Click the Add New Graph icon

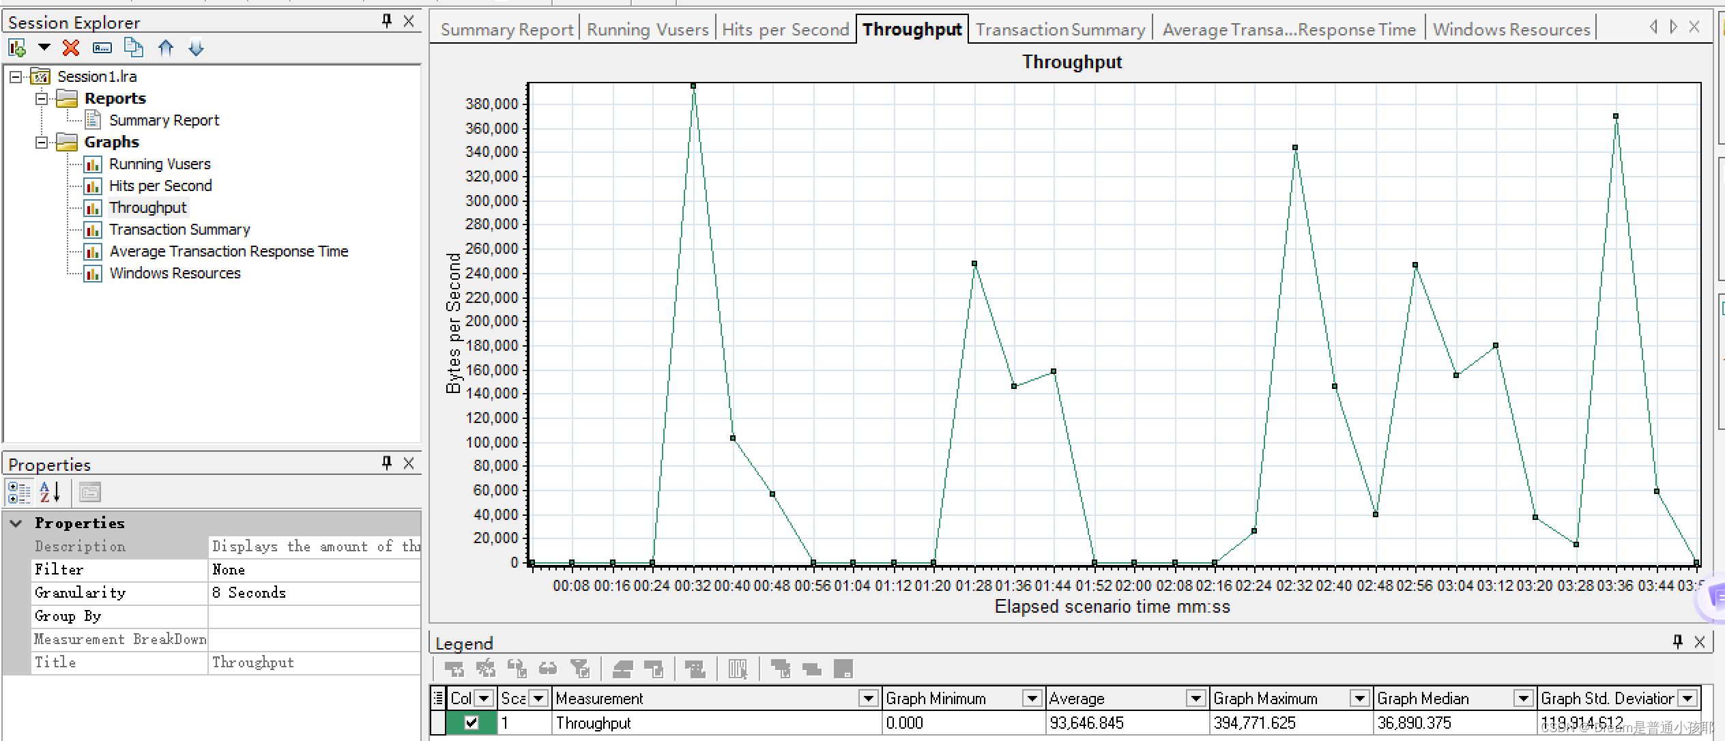(x=17, y=48)
